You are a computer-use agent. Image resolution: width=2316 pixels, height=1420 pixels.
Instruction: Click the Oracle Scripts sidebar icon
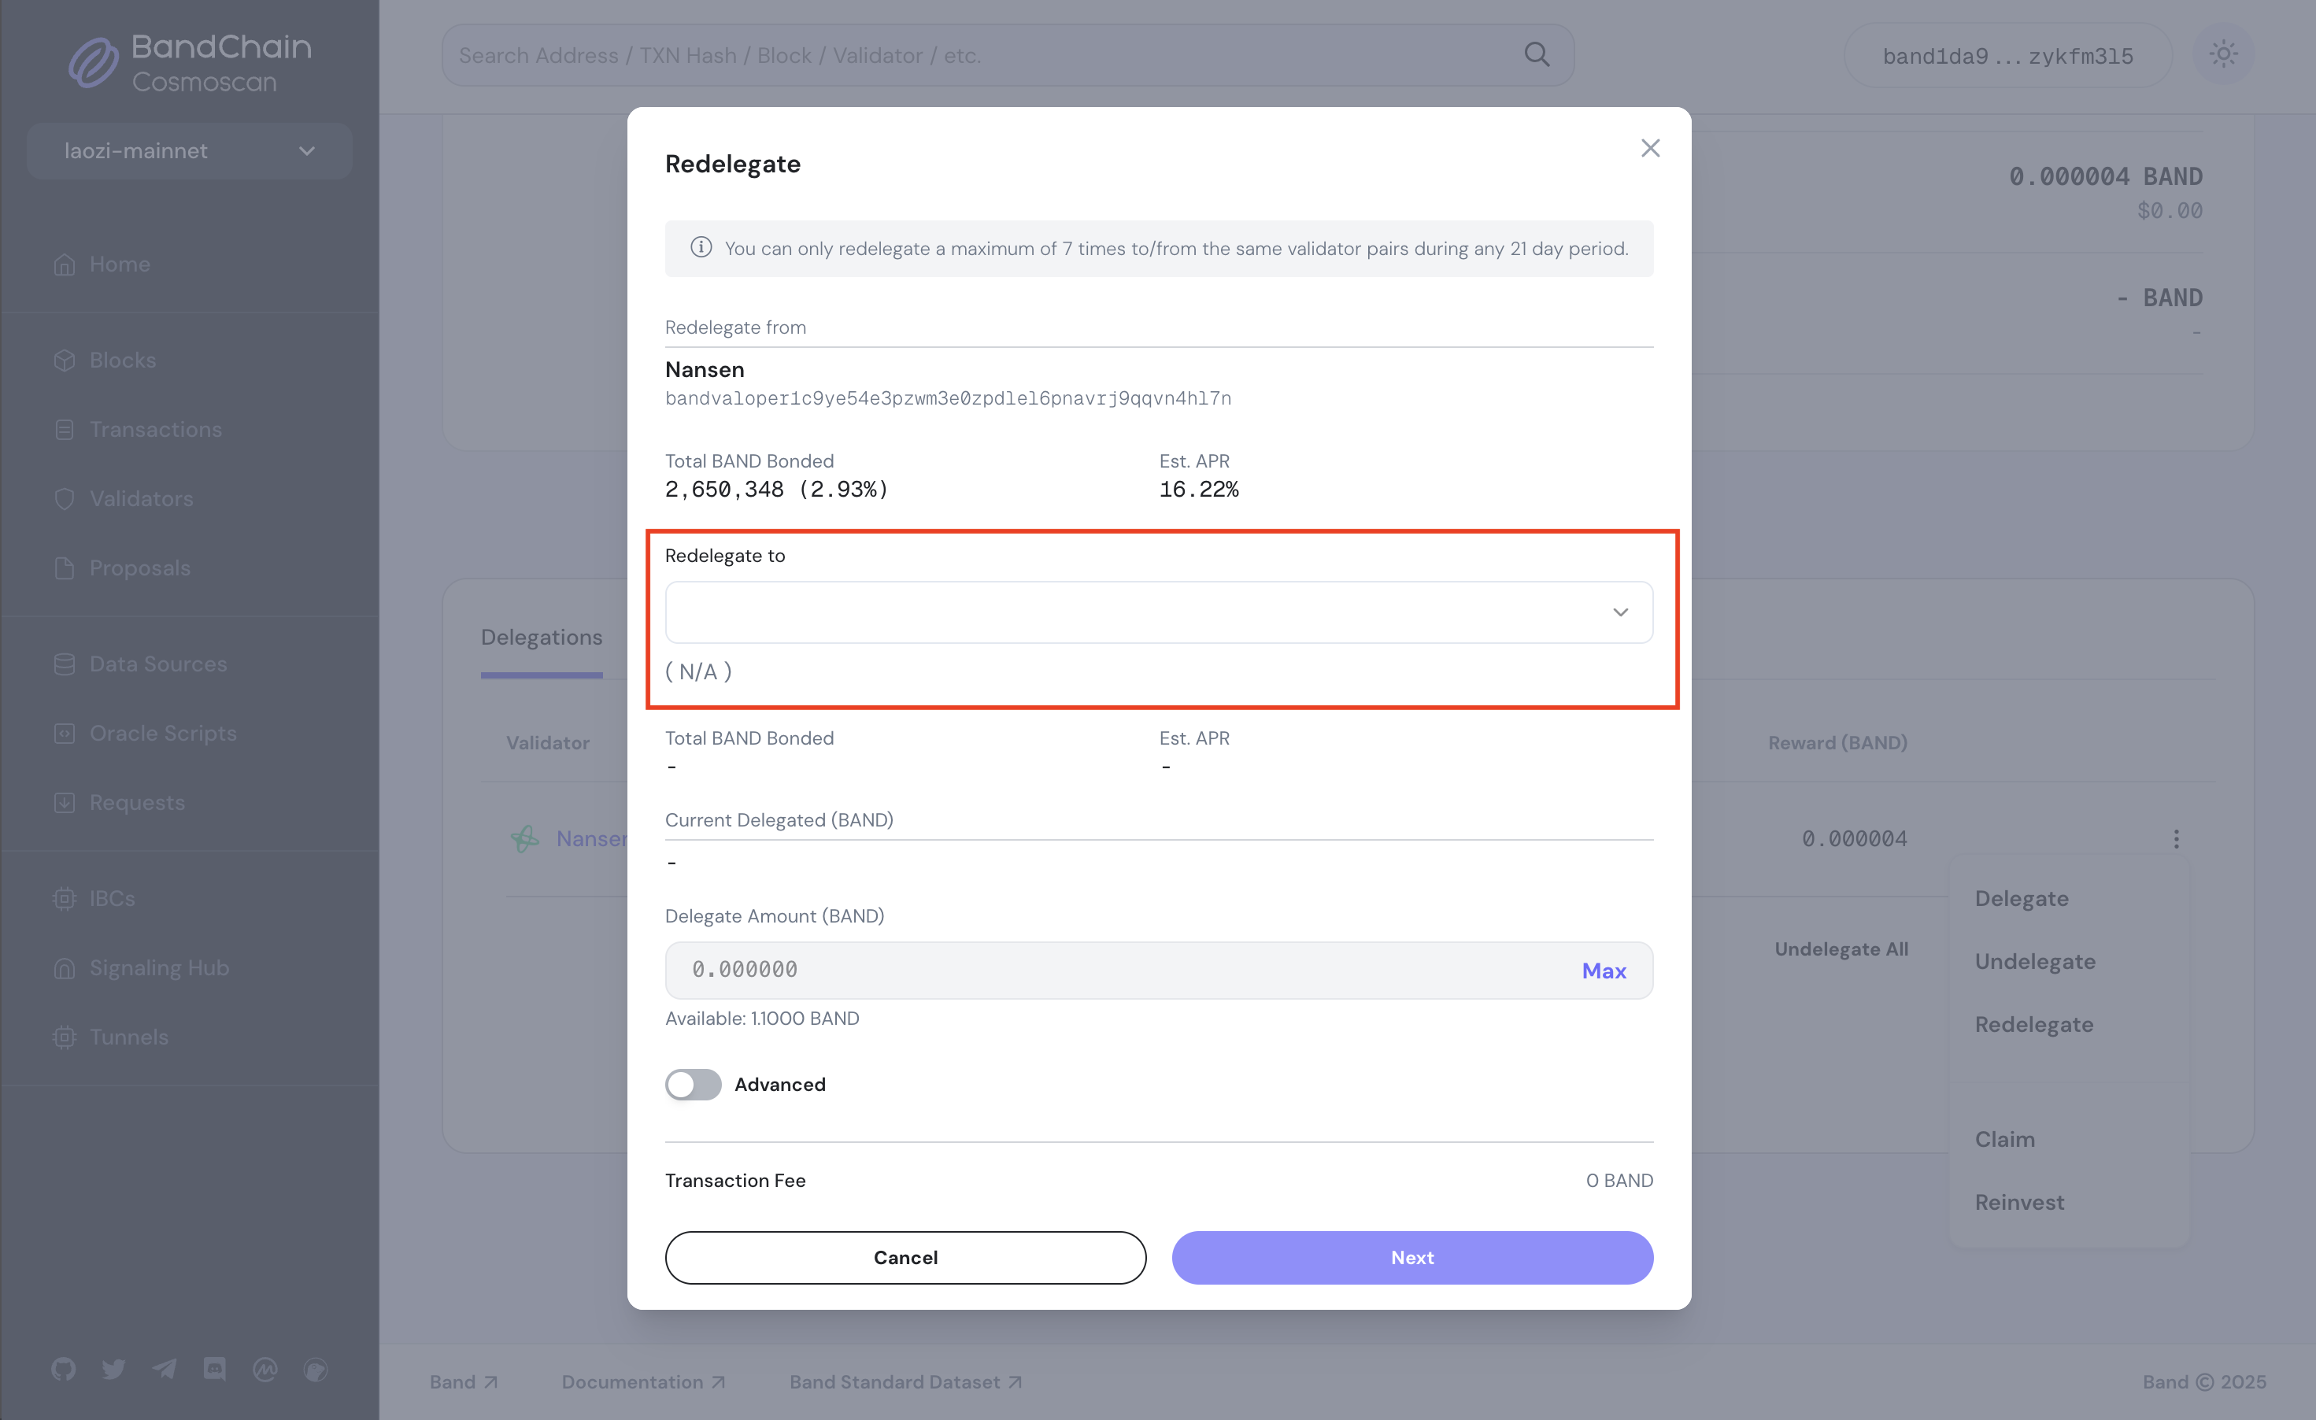coord(64,734)
